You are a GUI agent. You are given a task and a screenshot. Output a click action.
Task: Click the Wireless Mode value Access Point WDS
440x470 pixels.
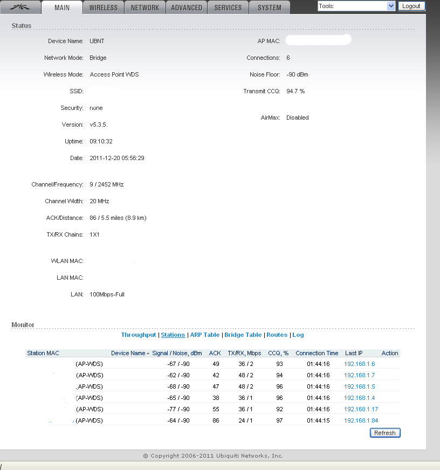(x=114, y=74)
